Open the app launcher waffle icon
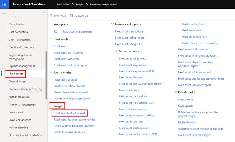Screen dimensions: 235x142 pos(4,4)
